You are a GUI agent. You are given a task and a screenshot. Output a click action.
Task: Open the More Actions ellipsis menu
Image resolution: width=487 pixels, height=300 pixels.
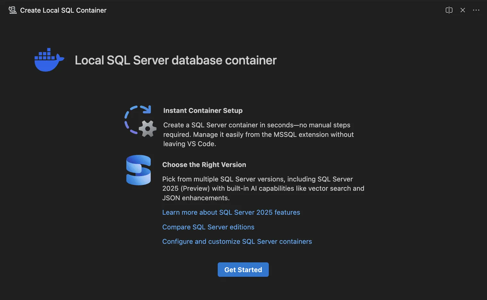[x=476, y=10]
